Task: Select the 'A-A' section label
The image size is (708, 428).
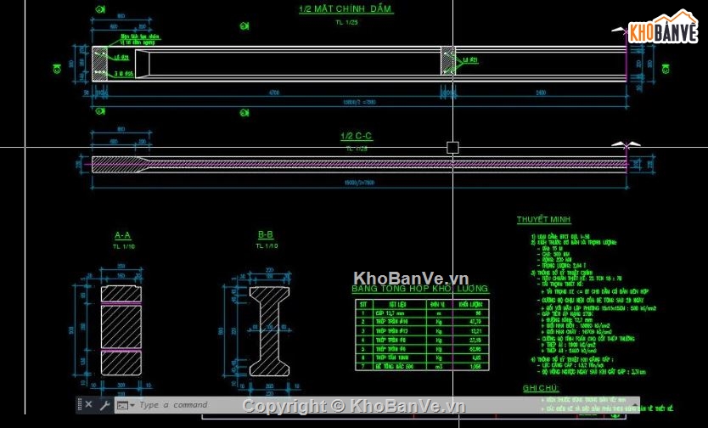Action: click(123, 235)
